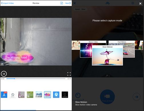This screenshot has height=111, width=144.
Task: Select the Painting theme thumbnail
Action: click(47, 95)
